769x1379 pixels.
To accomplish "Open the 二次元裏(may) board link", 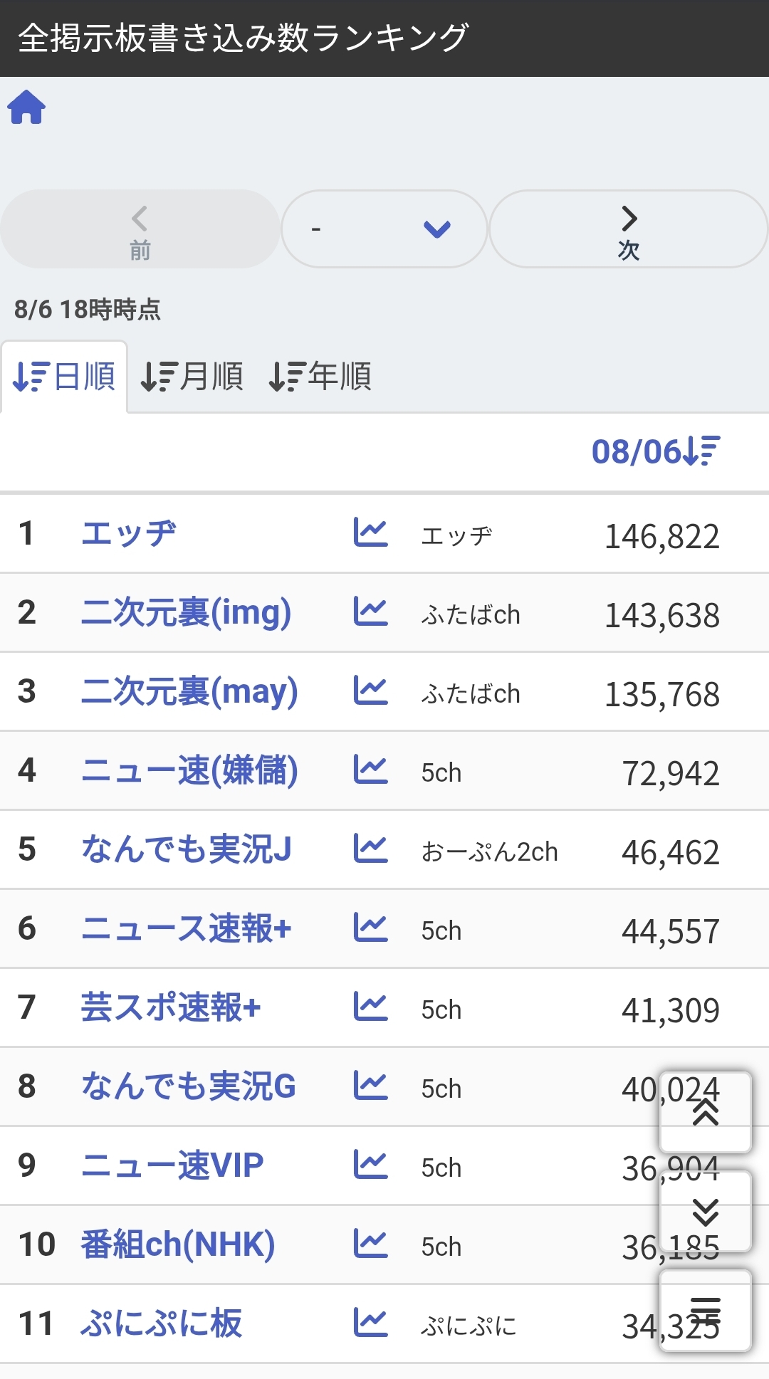I will tap(189, 691).
